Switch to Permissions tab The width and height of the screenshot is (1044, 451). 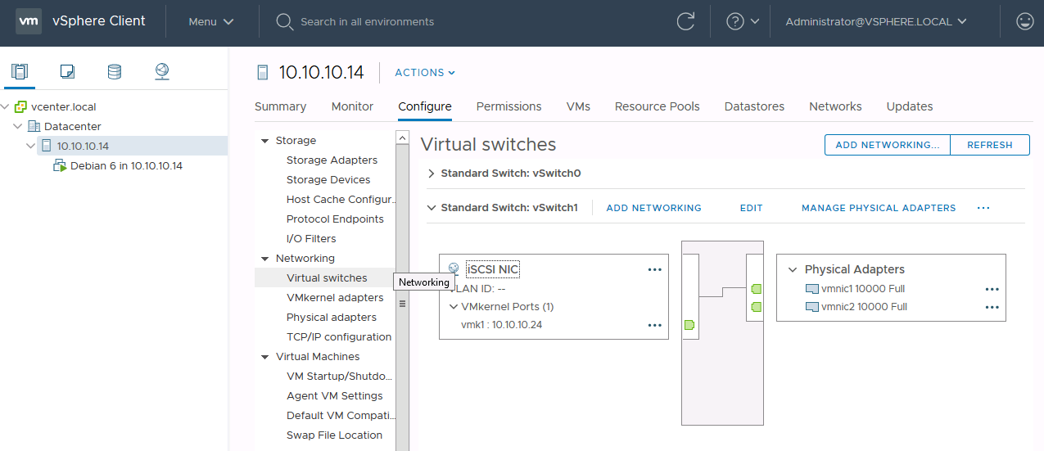(x=508, y=106)
